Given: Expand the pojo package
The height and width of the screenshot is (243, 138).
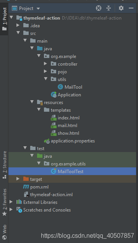Looking at the screenshot, I should pyautogui.click(x=45, y=71).
